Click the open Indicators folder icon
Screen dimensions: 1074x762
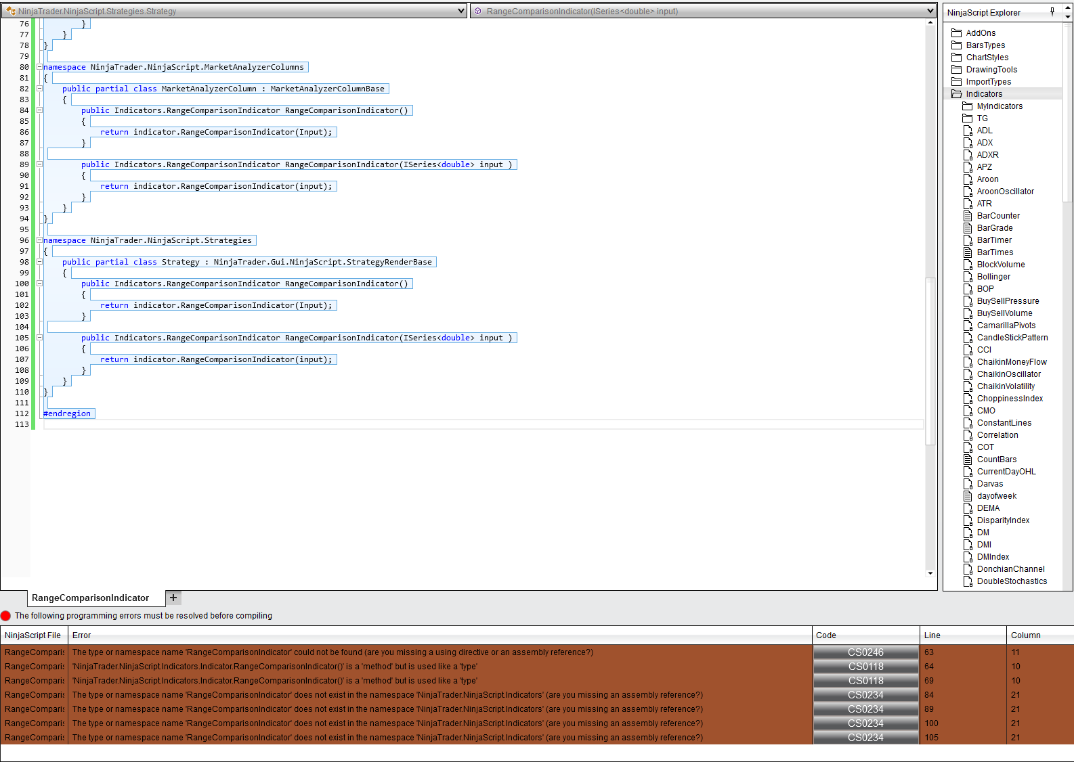coord(956,94)
